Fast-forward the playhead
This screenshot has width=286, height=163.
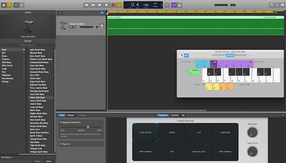pos(93,5)
